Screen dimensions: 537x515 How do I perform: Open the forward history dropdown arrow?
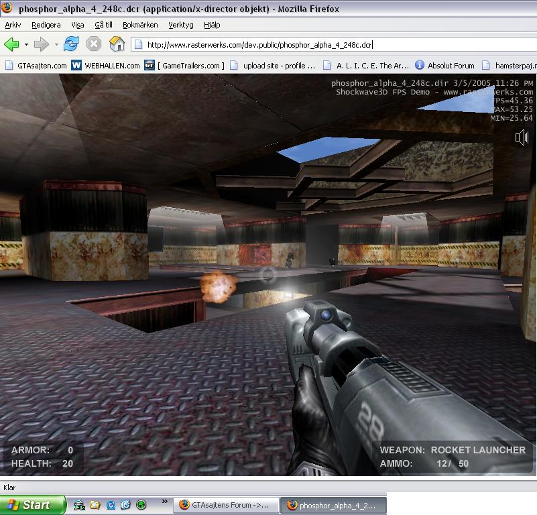click(x=56, y=44)
